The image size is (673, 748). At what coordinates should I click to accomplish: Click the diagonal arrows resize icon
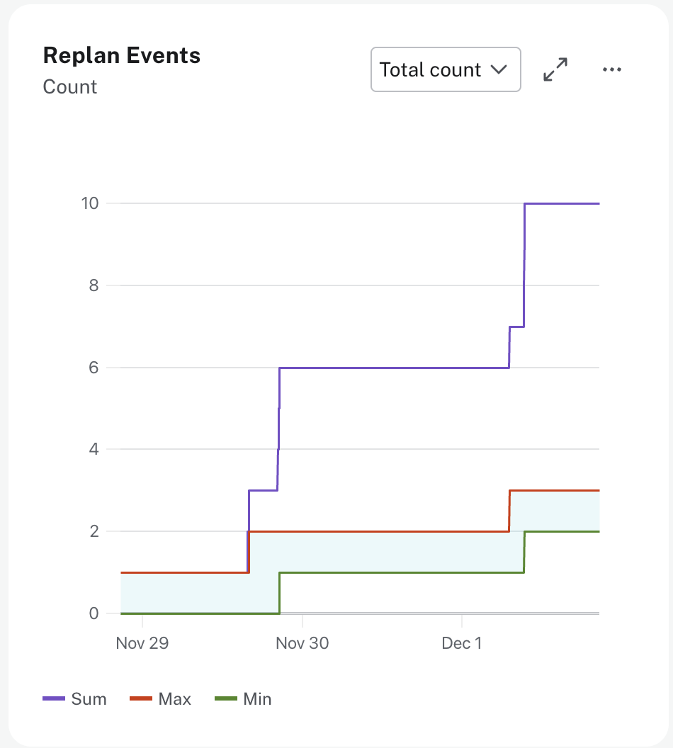pos(555,69)
